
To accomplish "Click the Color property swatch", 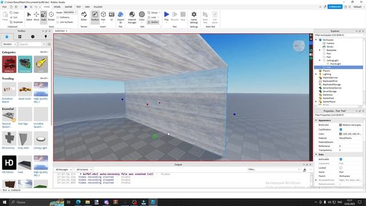I will pyautogui.click(x=340, y=134).
